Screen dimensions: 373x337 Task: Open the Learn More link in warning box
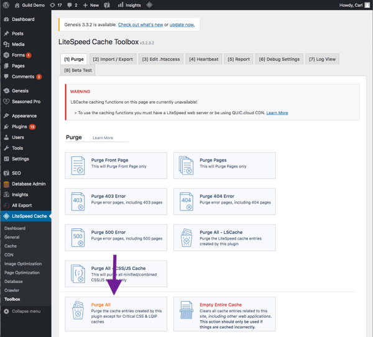[x=277, y=113]
